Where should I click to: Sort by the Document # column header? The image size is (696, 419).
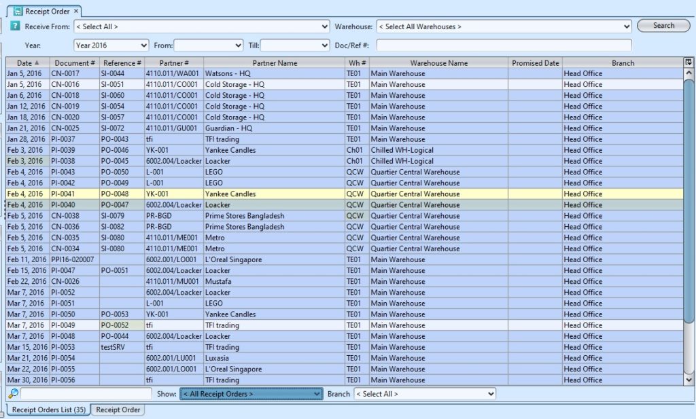coord(75,63)
